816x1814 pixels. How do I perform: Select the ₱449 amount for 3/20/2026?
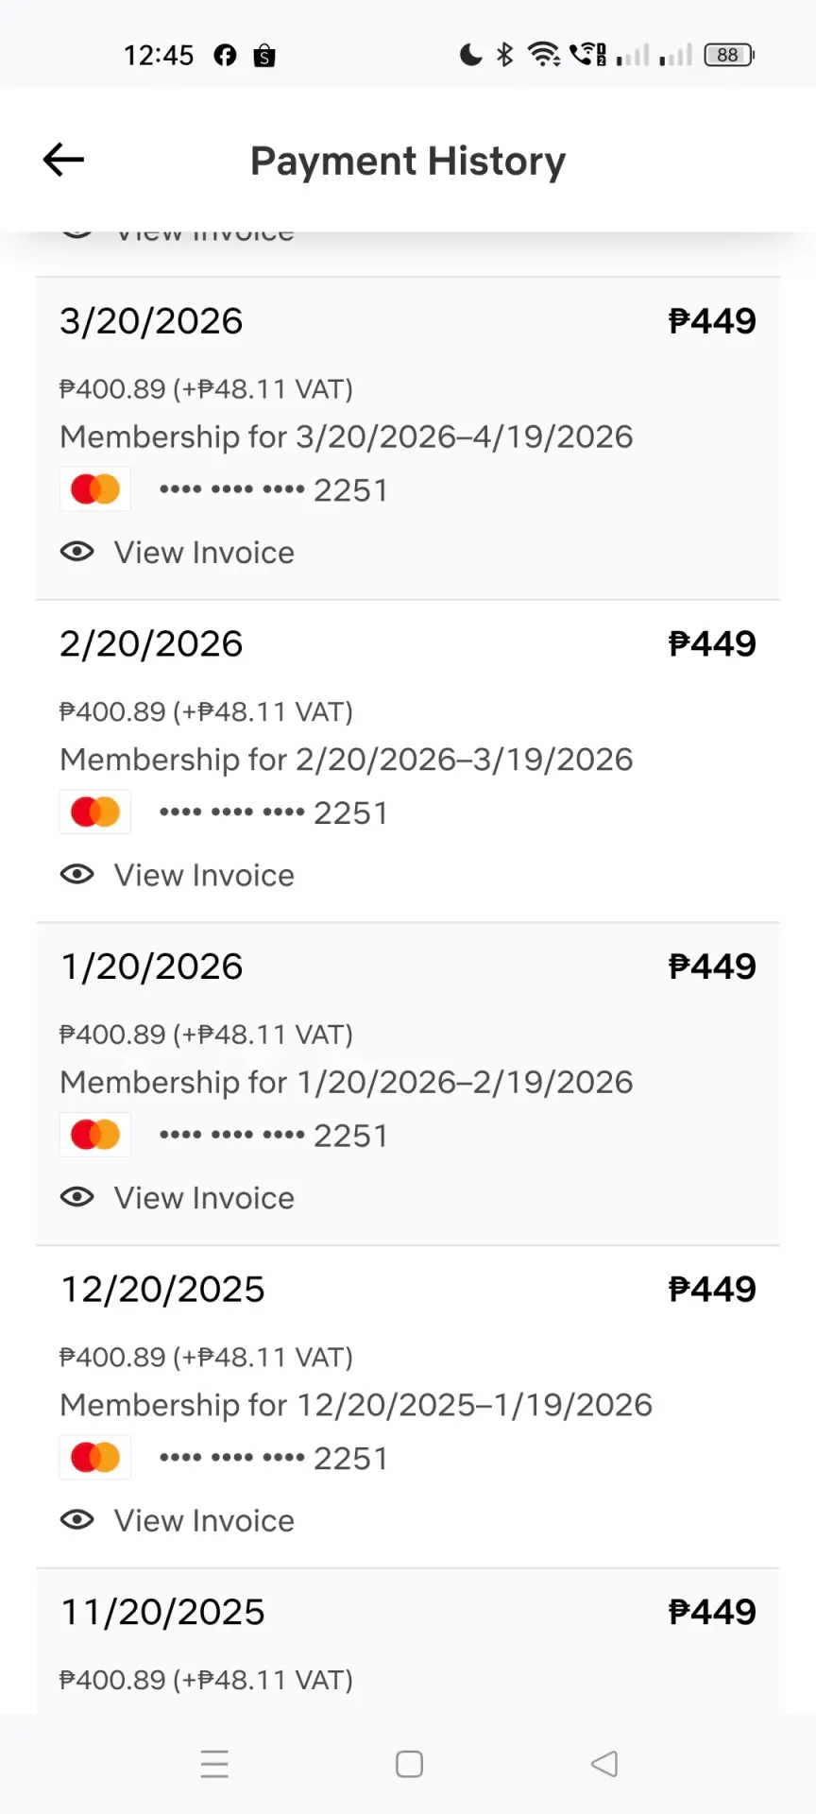tap(712, 321)
